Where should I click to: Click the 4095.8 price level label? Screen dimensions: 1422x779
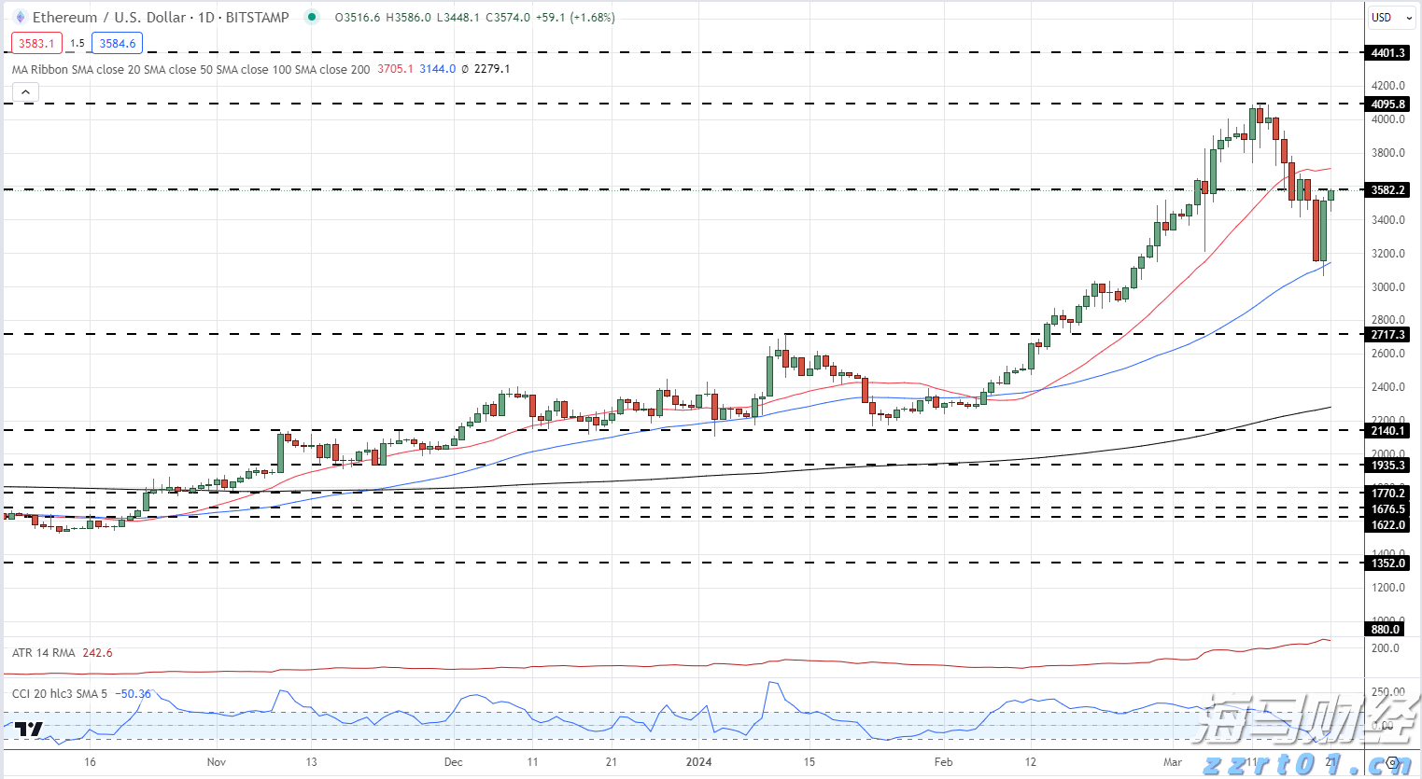pyautogui.click(x=1387, y=104)
